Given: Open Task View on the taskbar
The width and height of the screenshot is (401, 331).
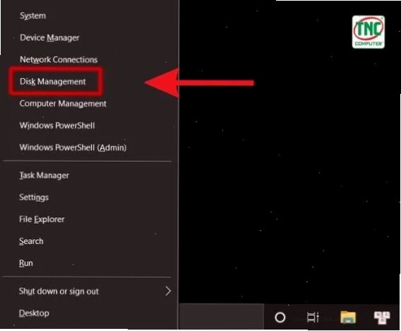Looking at the screenshot, I should [x=313, y=318].
